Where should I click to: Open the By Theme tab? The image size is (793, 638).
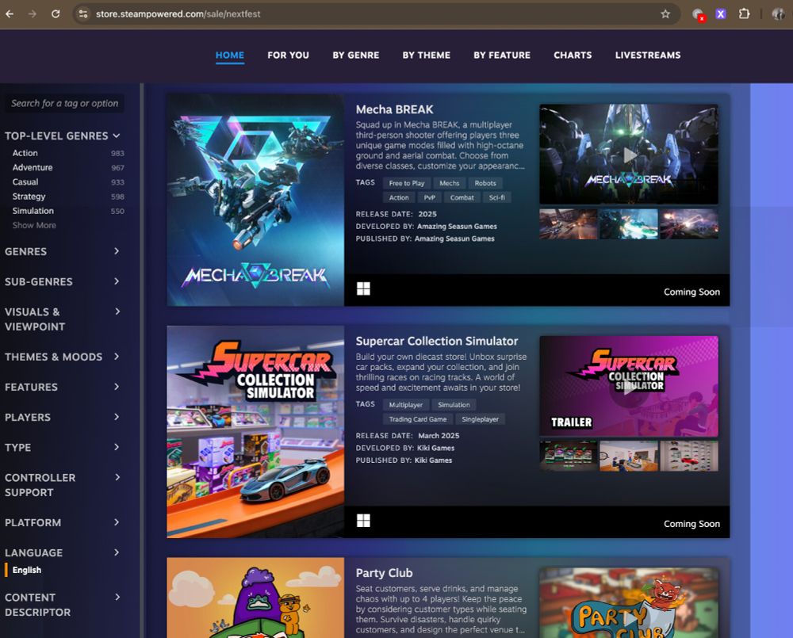427,55
